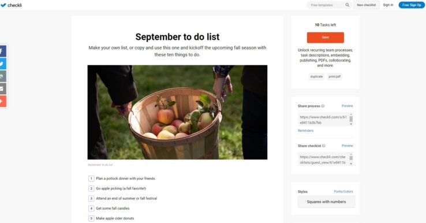Image resolution: width=426 pixels, height=223 pixels.
Task: Click Sign in in the top bar
Action: click(388, 5)
